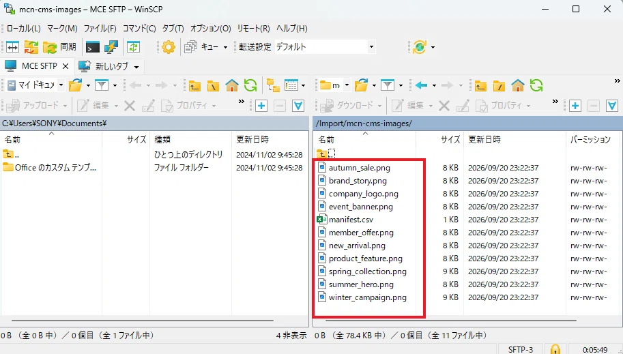Sort remote files by 更新日時 column header

515,139
